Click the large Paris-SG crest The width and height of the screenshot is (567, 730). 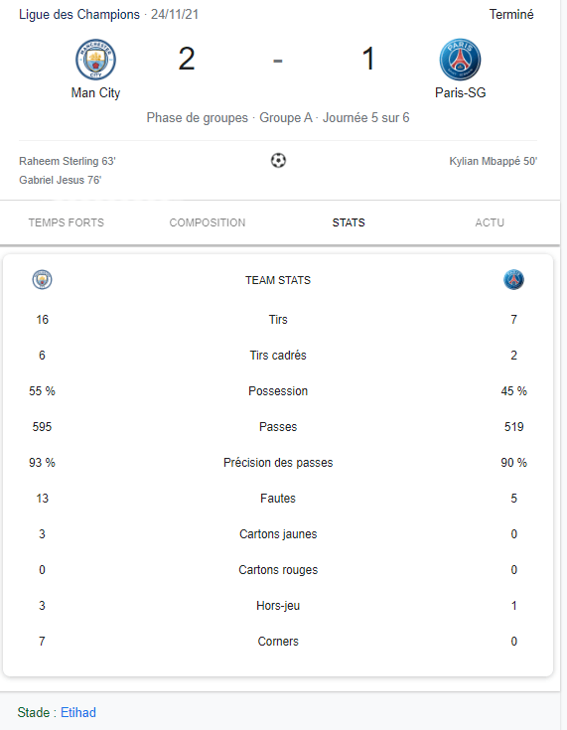point(460,60)
